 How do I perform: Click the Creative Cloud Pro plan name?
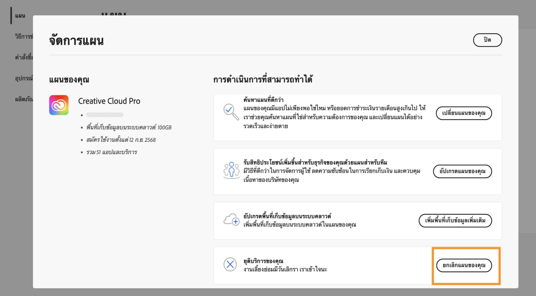point(109,101)
